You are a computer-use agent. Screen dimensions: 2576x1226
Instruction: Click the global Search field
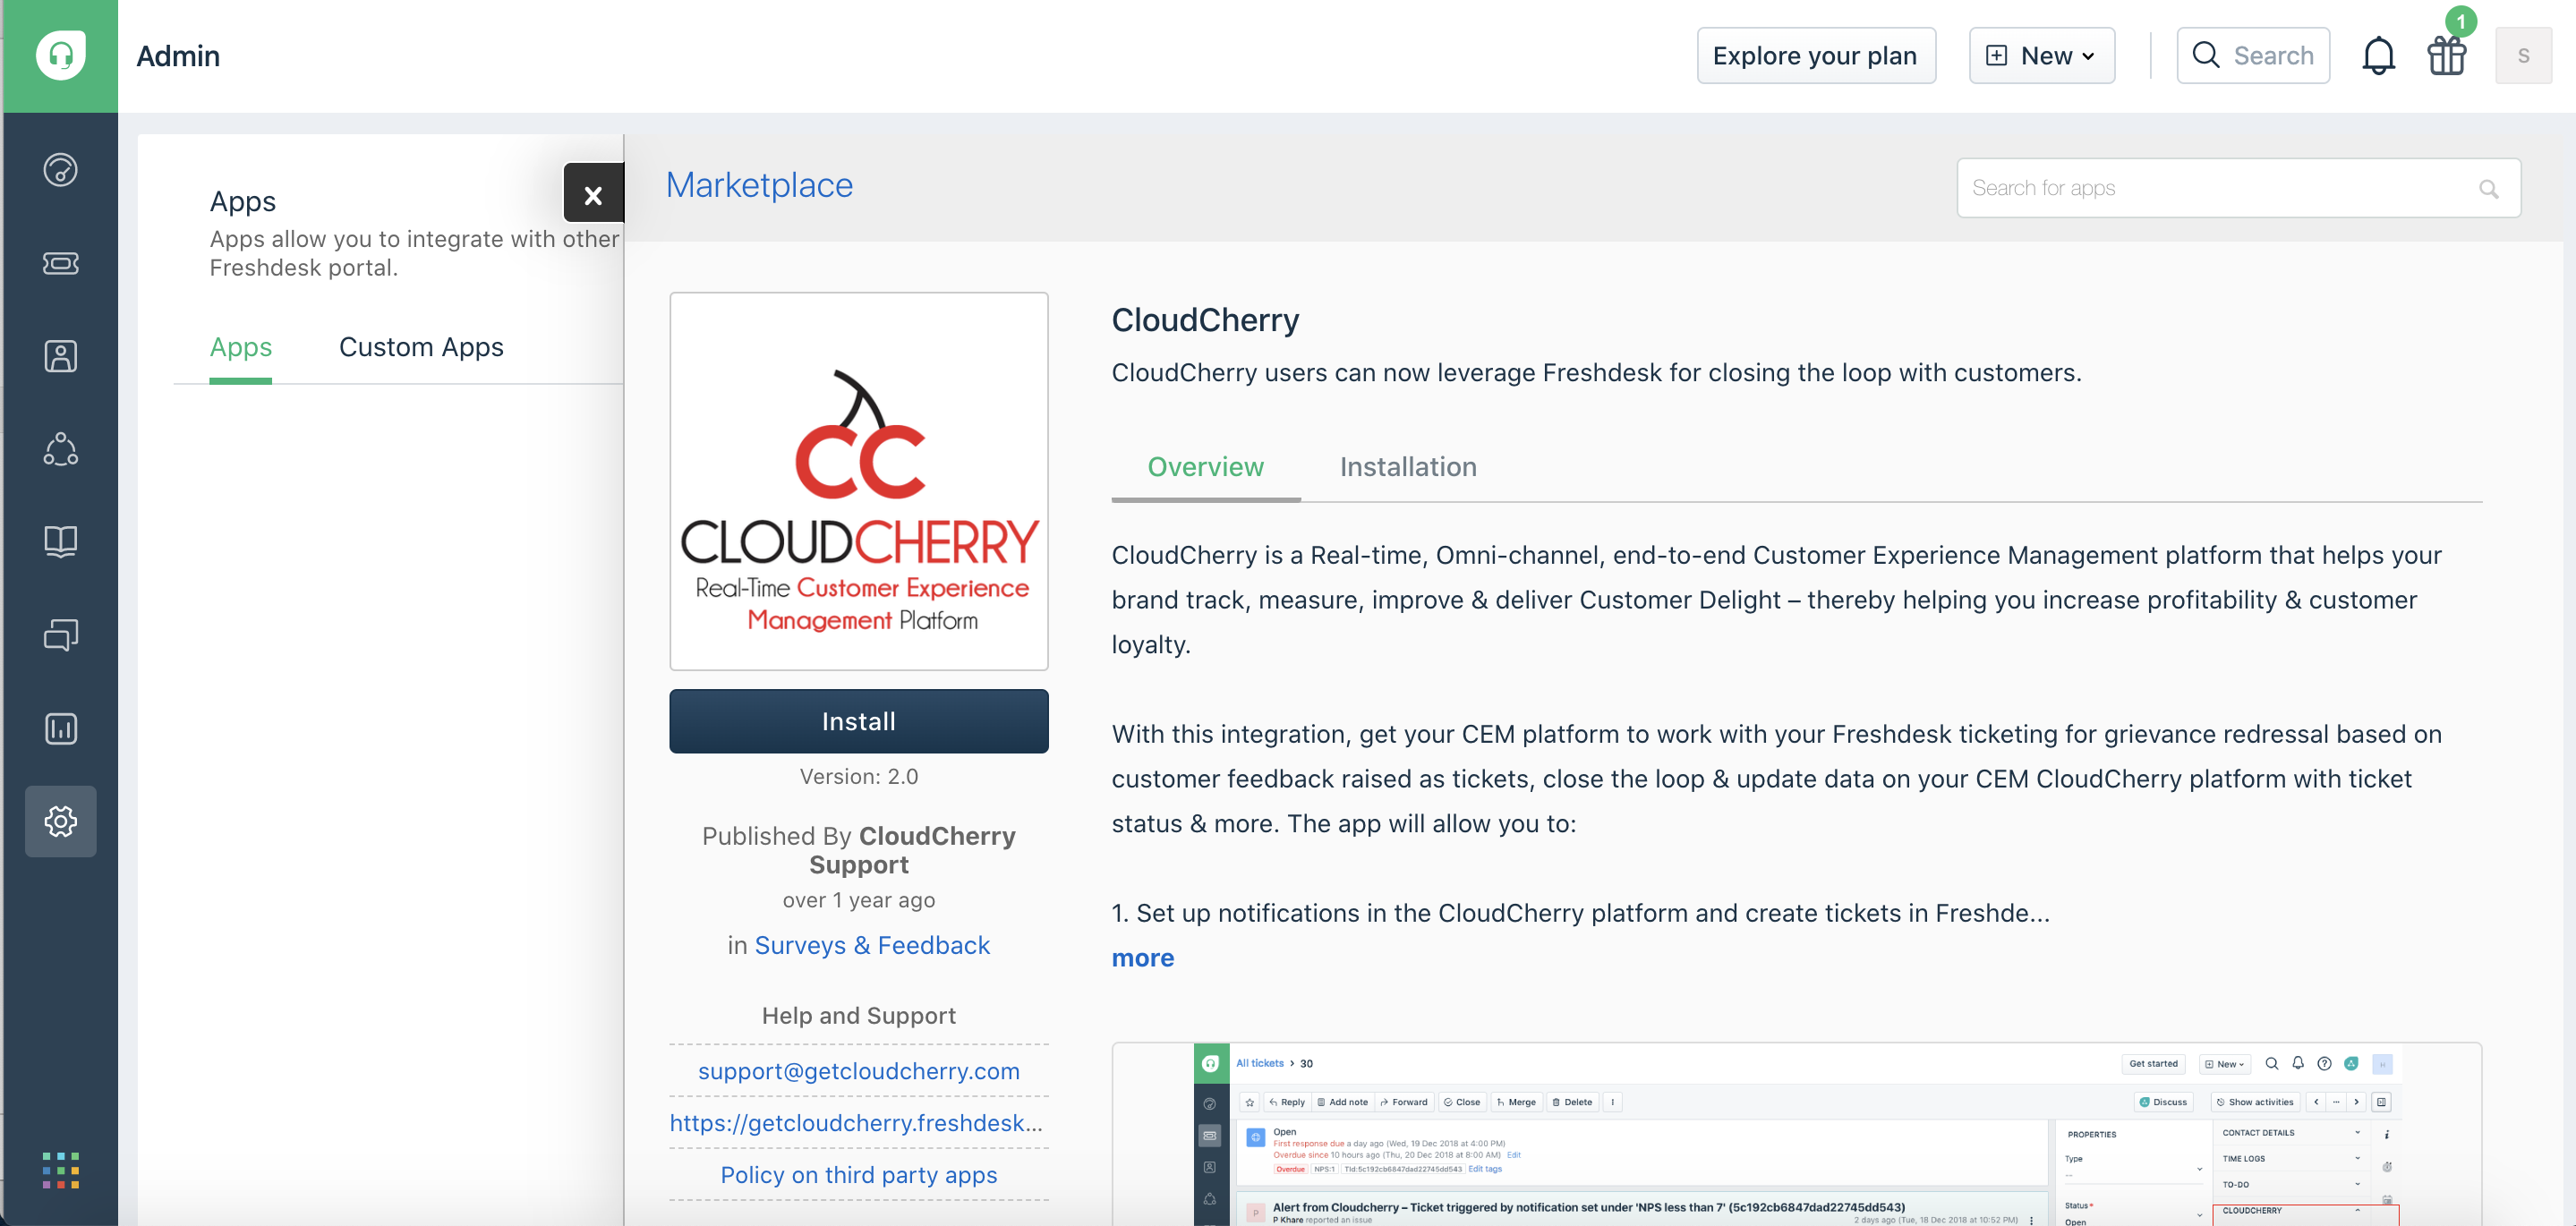(x=2253, y=55)
